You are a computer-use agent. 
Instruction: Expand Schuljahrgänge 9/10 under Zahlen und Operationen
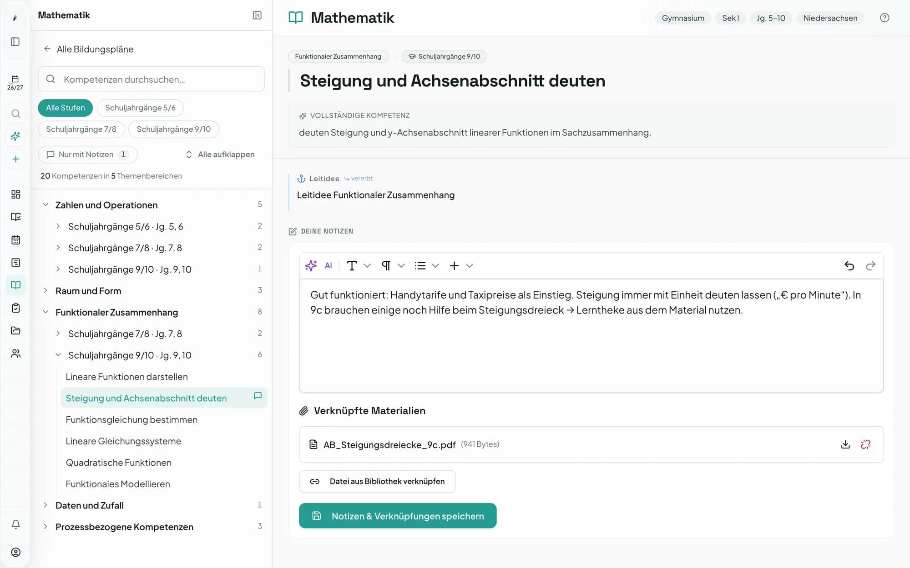coord(58,269)
